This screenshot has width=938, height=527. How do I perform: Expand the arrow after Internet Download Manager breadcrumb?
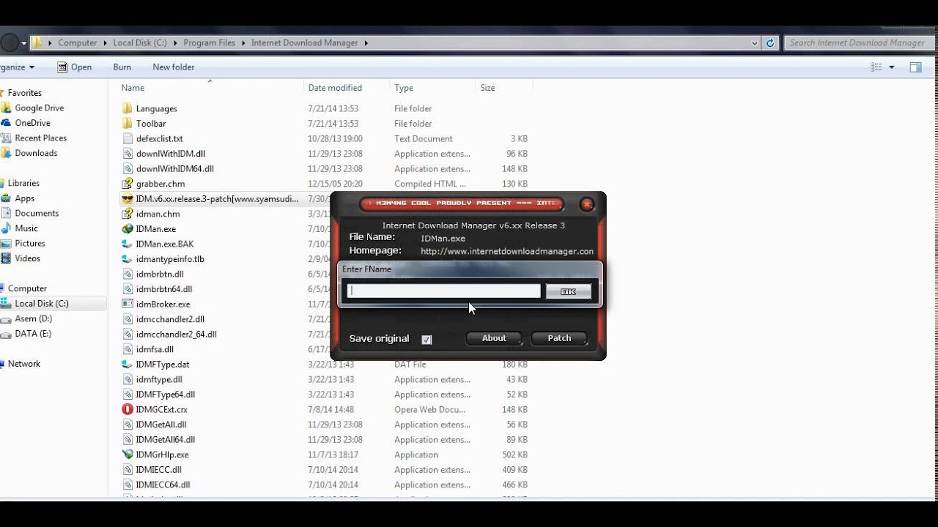366,43
